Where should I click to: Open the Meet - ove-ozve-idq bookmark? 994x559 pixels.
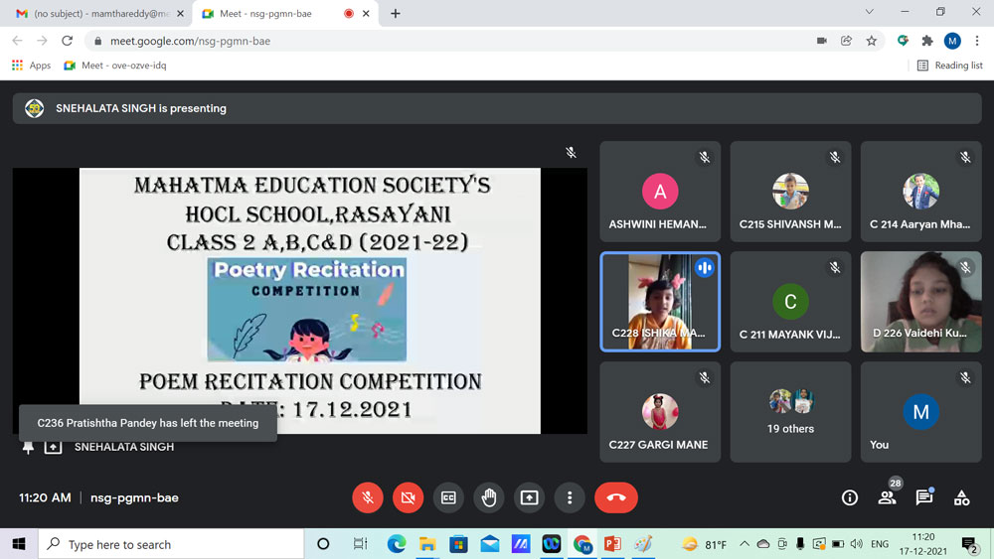pos(114,66)
